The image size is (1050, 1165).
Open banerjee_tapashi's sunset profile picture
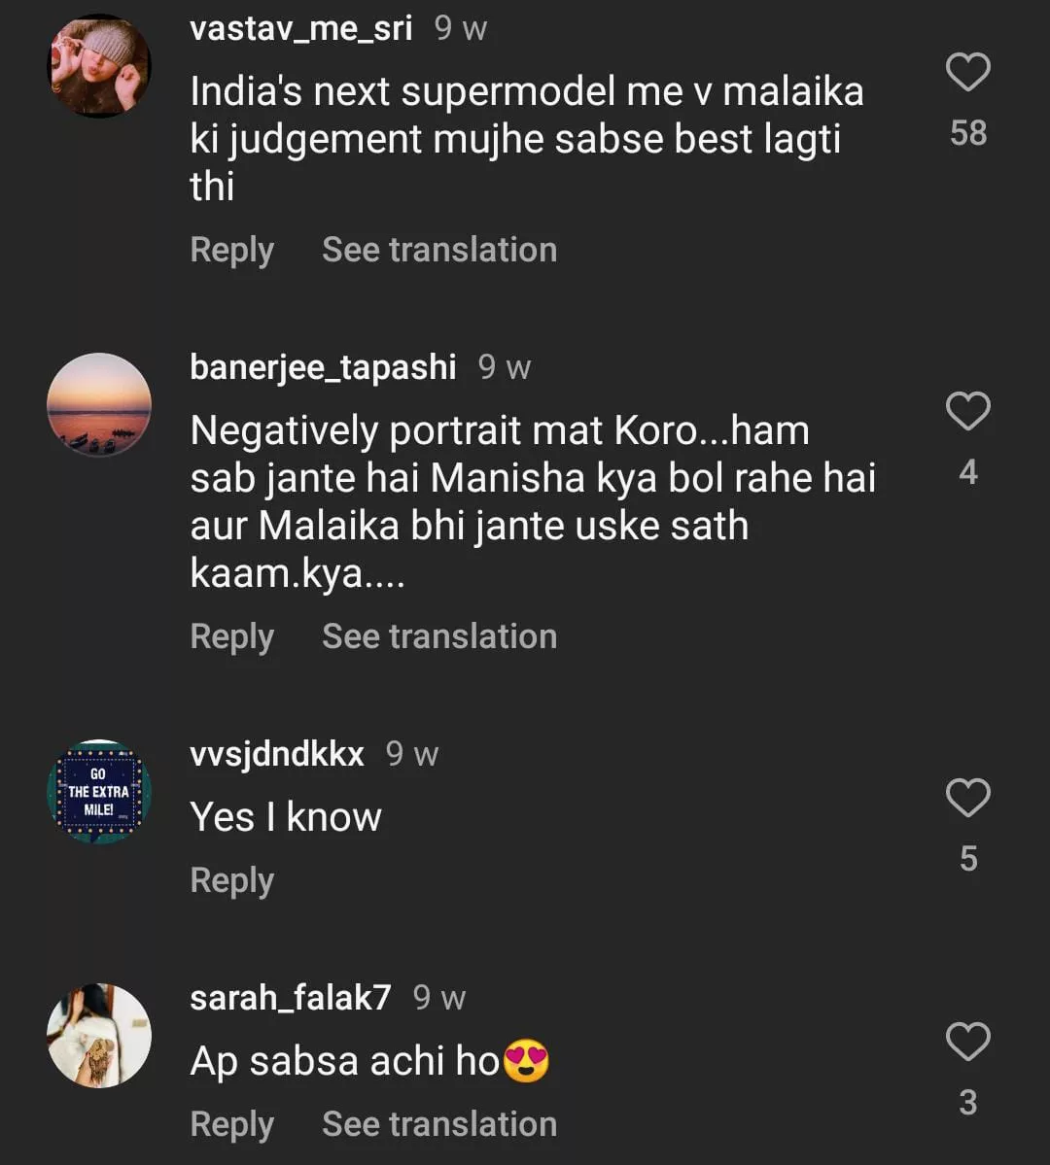[99, 404]
